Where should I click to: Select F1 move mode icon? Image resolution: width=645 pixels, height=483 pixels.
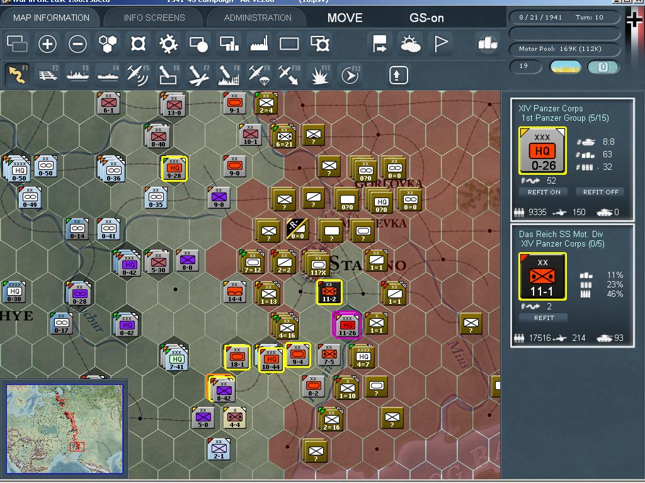pyautogui.click(x=17, y=75)
